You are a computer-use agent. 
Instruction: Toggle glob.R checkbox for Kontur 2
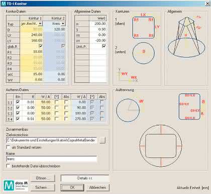(x=63, y=46)
